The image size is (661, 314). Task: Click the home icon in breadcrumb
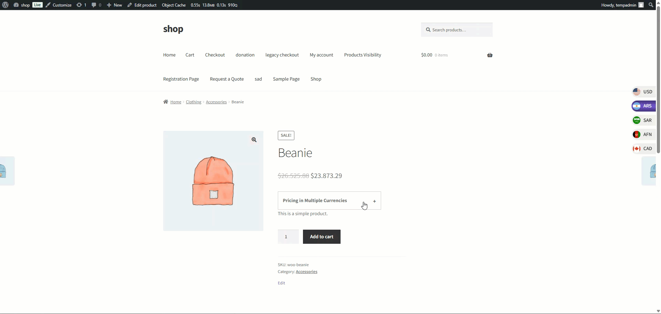[x=166, y=102]
